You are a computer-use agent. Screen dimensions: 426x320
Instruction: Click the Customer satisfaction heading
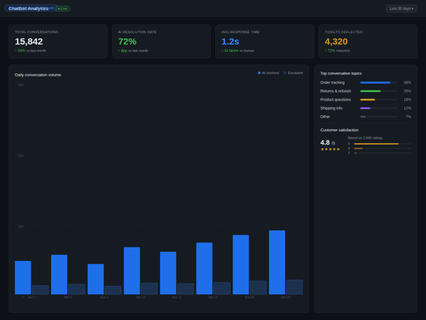(340, 130)
